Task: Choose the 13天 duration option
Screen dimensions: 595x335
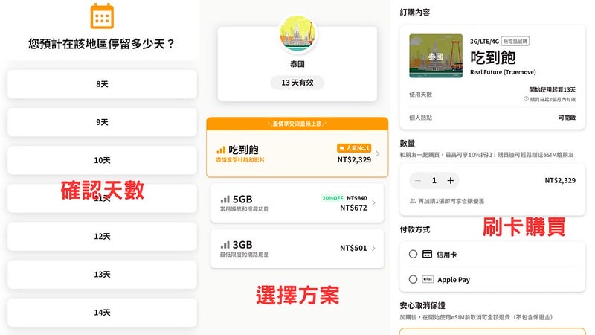Action: click(x=103, y=275)
